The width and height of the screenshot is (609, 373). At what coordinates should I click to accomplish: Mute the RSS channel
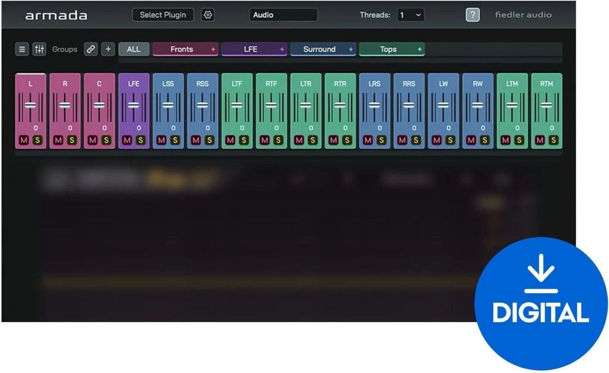[x=196, y=140]
